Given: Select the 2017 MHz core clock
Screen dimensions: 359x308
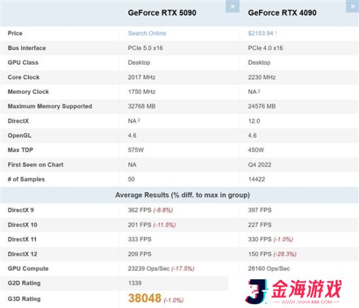Looking at the screenshot, I should pyautogui.click(x=142, y=78).
